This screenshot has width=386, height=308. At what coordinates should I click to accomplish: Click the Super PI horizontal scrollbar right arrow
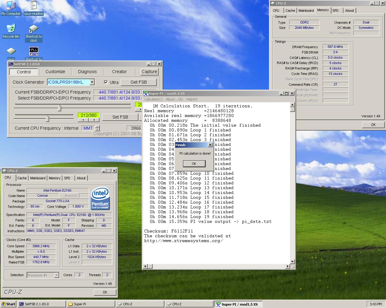point(287,266)
